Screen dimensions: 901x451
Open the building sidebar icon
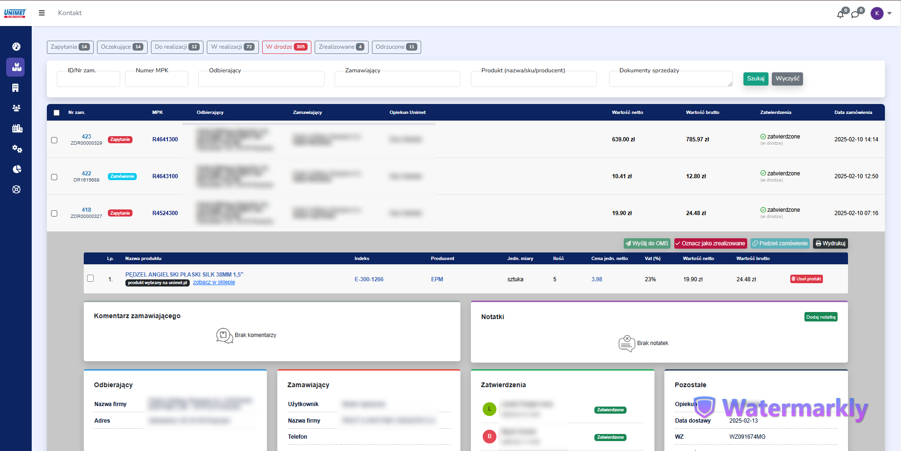click(16, 87)
